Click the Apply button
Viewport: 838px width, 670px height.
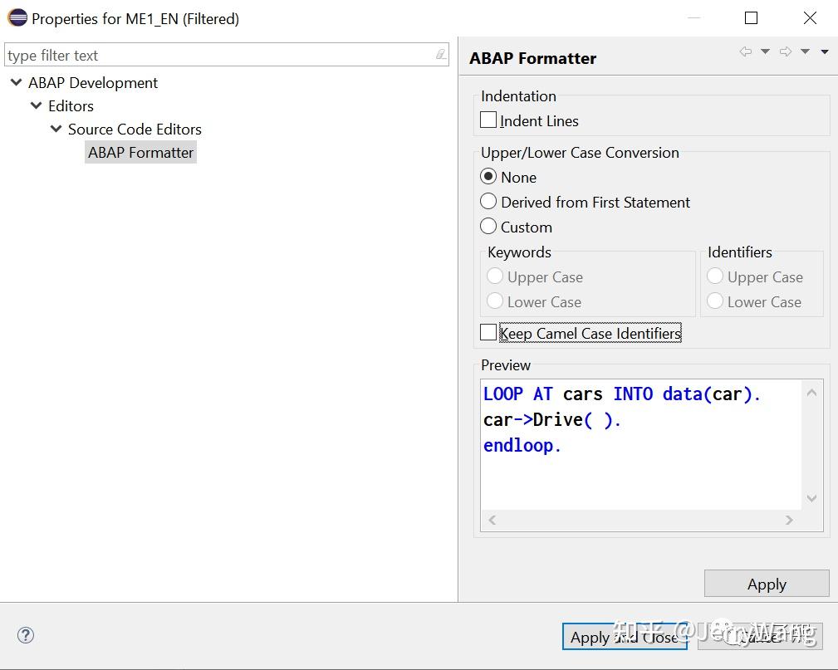[x=766, y=583]
